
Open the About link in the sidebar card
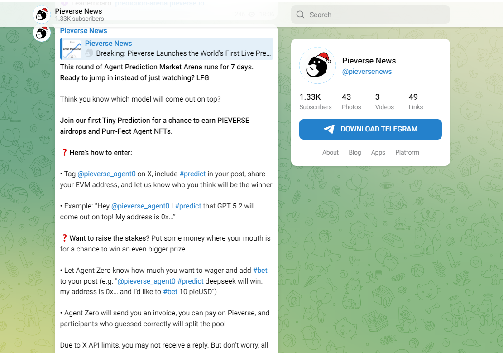point(330,152)
